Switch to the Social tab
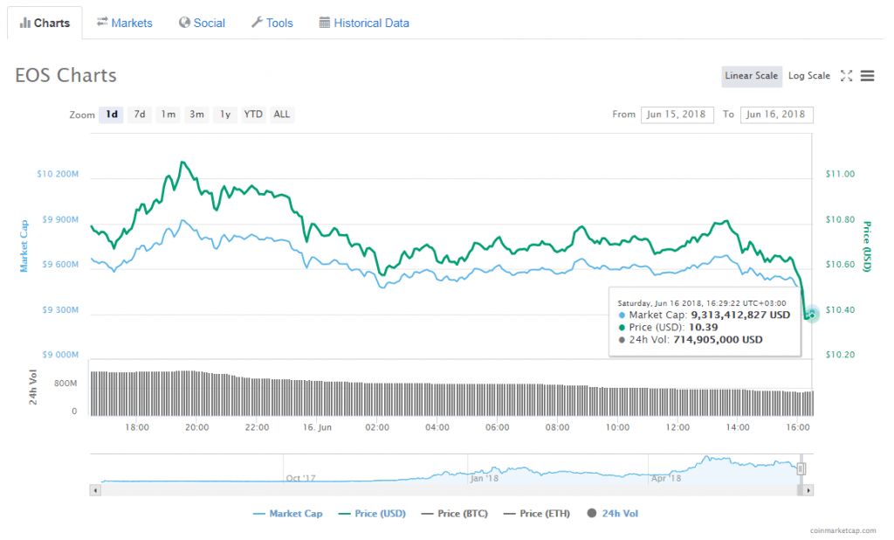The height and width of the screenshot is (540, 894). click(202, 23)
